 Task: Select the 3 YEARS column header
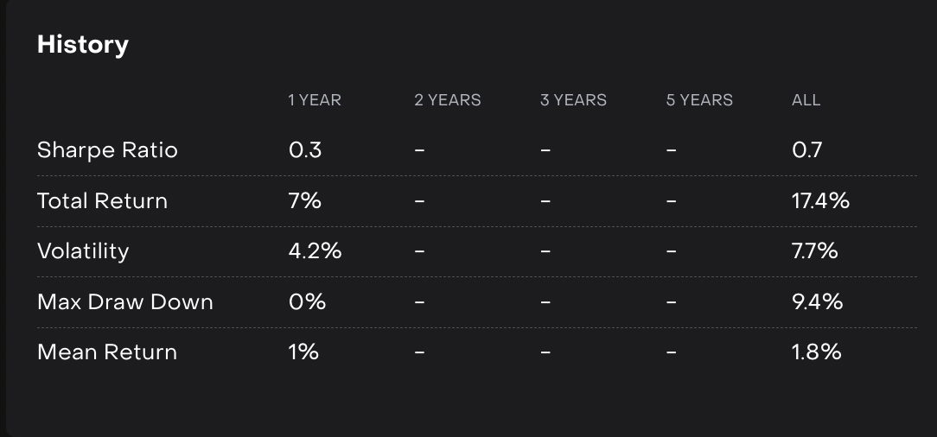click(x=573, y=100)
